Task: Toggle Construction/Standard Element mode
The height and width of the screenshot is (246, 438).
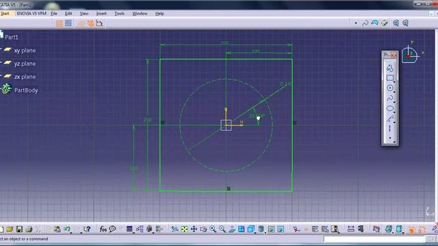Action: point(81,24)
